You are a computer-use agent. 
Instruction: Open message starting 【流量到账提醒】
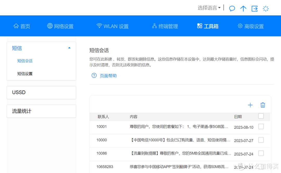click(180, 153)
